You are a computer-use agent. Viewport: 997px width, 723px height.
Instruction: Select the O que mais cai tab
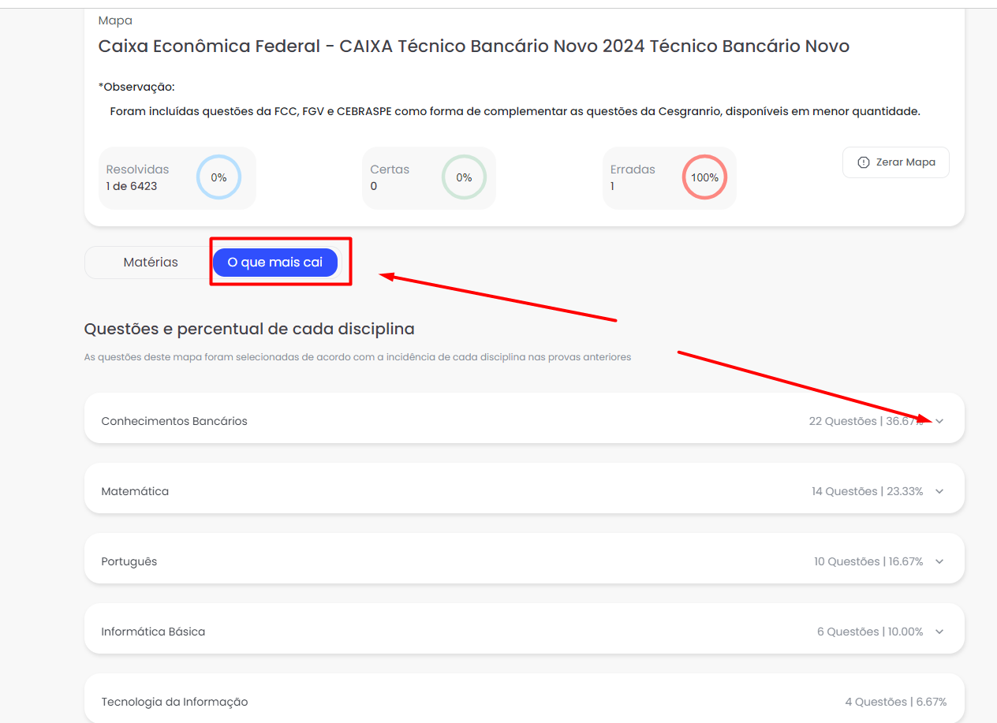tap(275, 263)
